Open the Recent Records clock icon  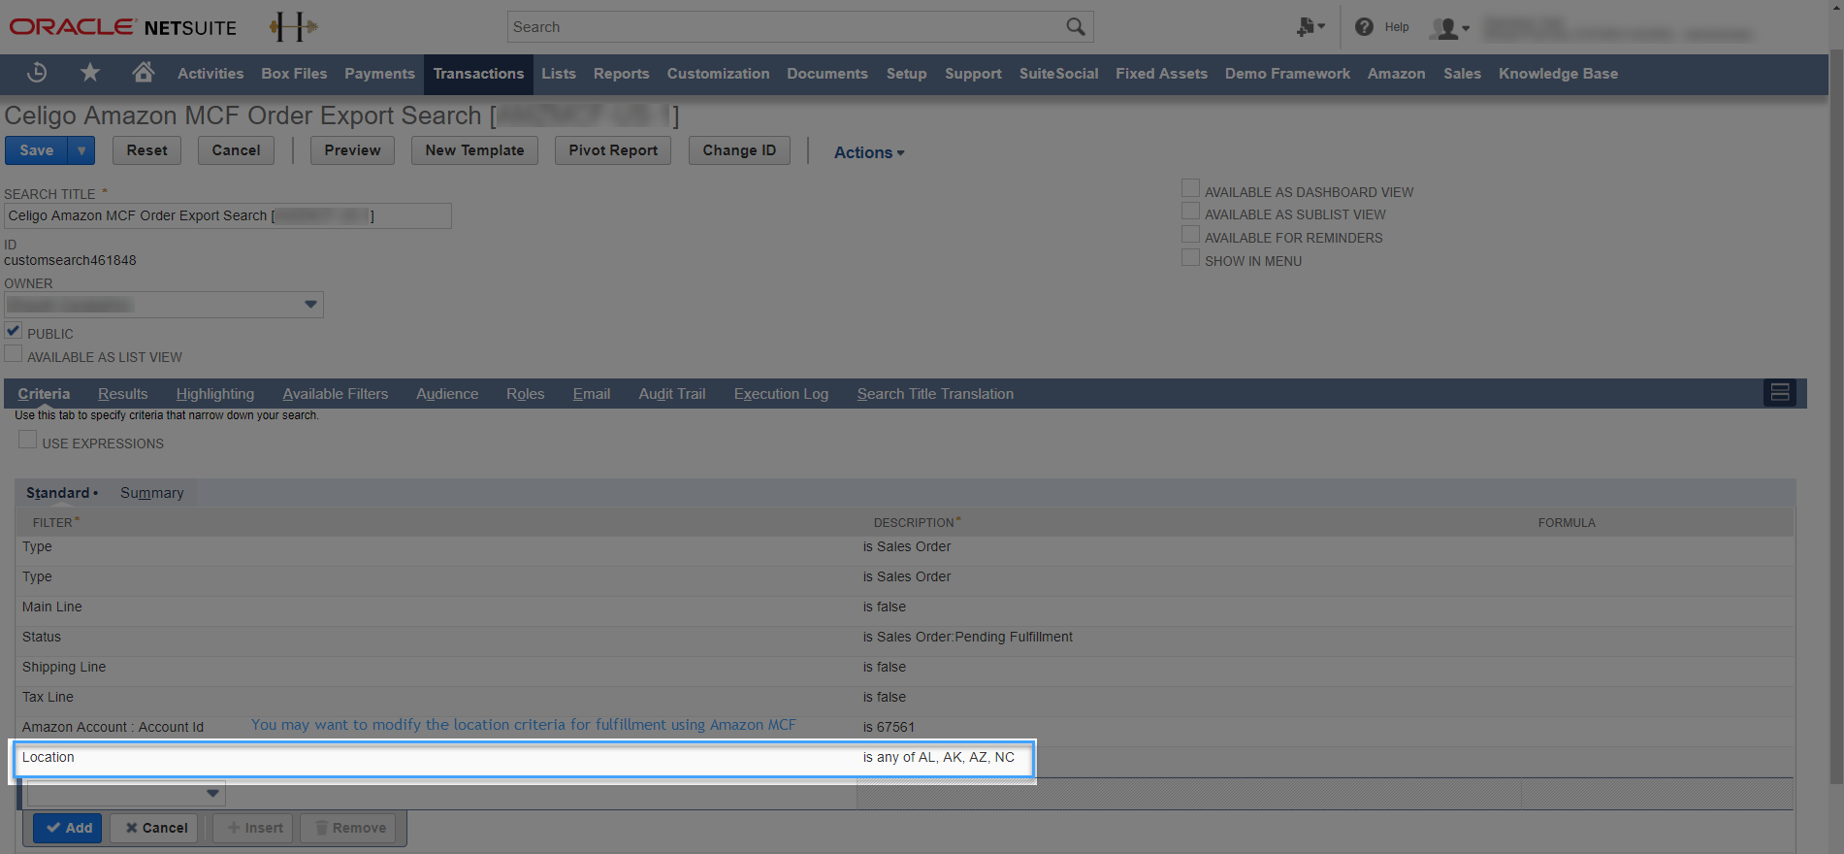click(37, 73)
